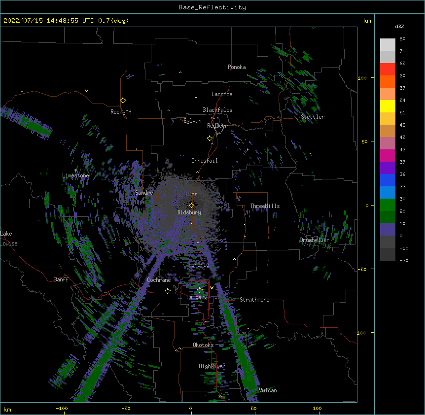
Task: Click the Stettler city label
Action: pyautogui.click(x=313, y=117)
